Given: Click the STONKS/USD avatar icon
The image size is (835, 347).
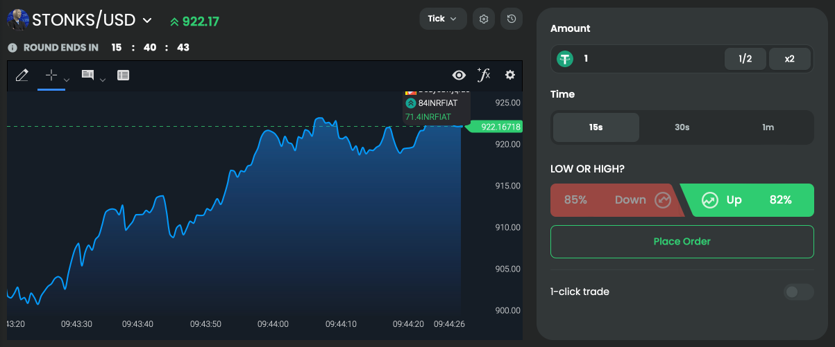Looking at the screenshot, I should point(17,20).
